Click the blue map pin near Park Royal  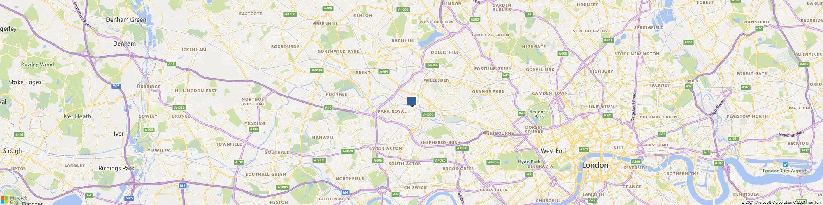(x=411, y=102)
